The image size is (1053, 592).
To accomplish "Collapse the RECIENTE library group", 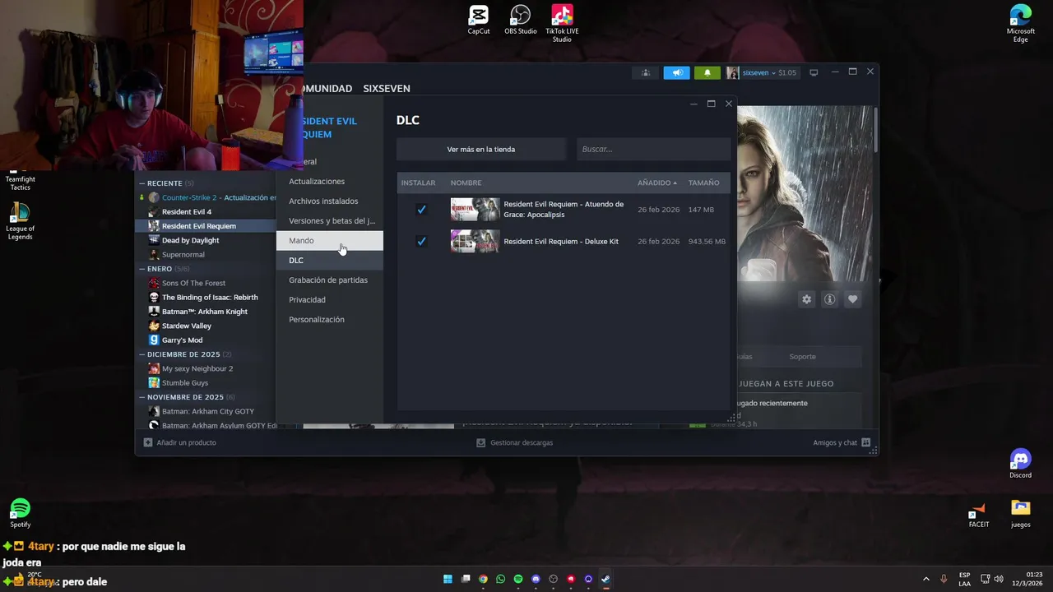I will (x=141, y=183).
